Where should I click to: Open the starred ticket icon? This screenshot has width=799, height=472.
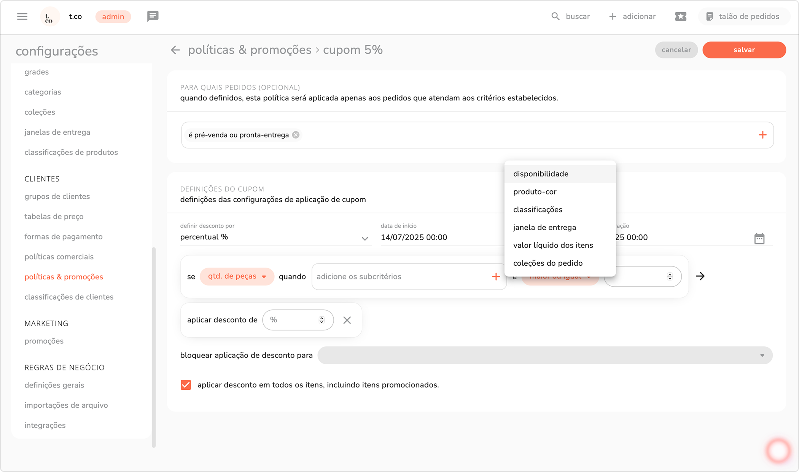coord(680,16)
